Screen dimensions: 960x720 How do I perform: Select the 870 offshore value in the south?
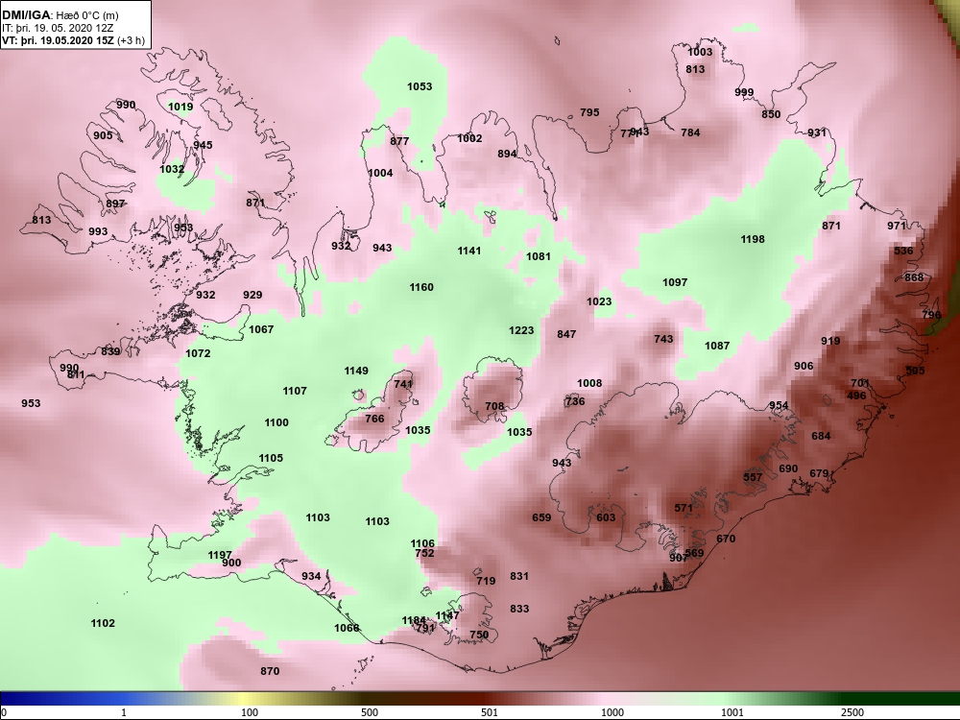tap(270, 671)
